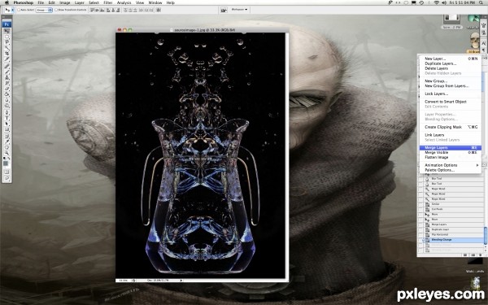
Task: Select the Pen tool
Action: point(7,112)
